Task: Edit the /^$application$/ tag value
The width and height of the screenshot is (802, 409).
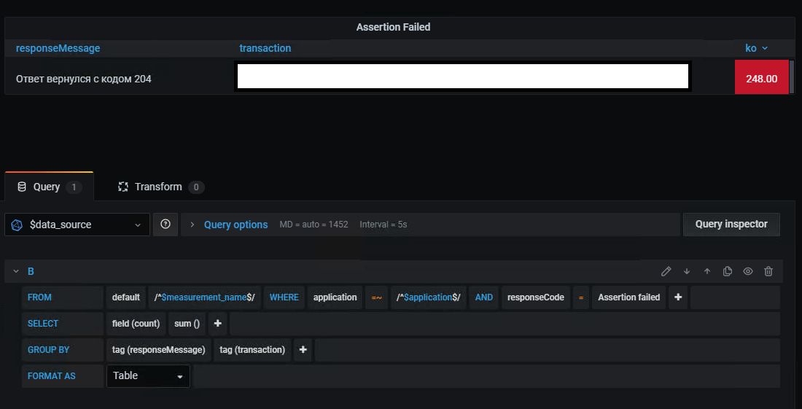Action: (x=429, y=297)
